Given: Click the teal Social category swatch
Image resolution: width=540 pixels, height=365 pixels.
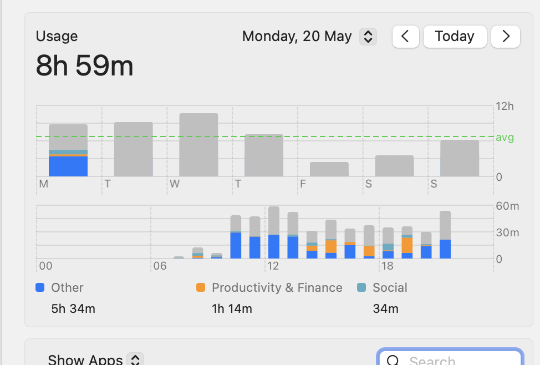Looking at the screenshot, I should point(361,287).
